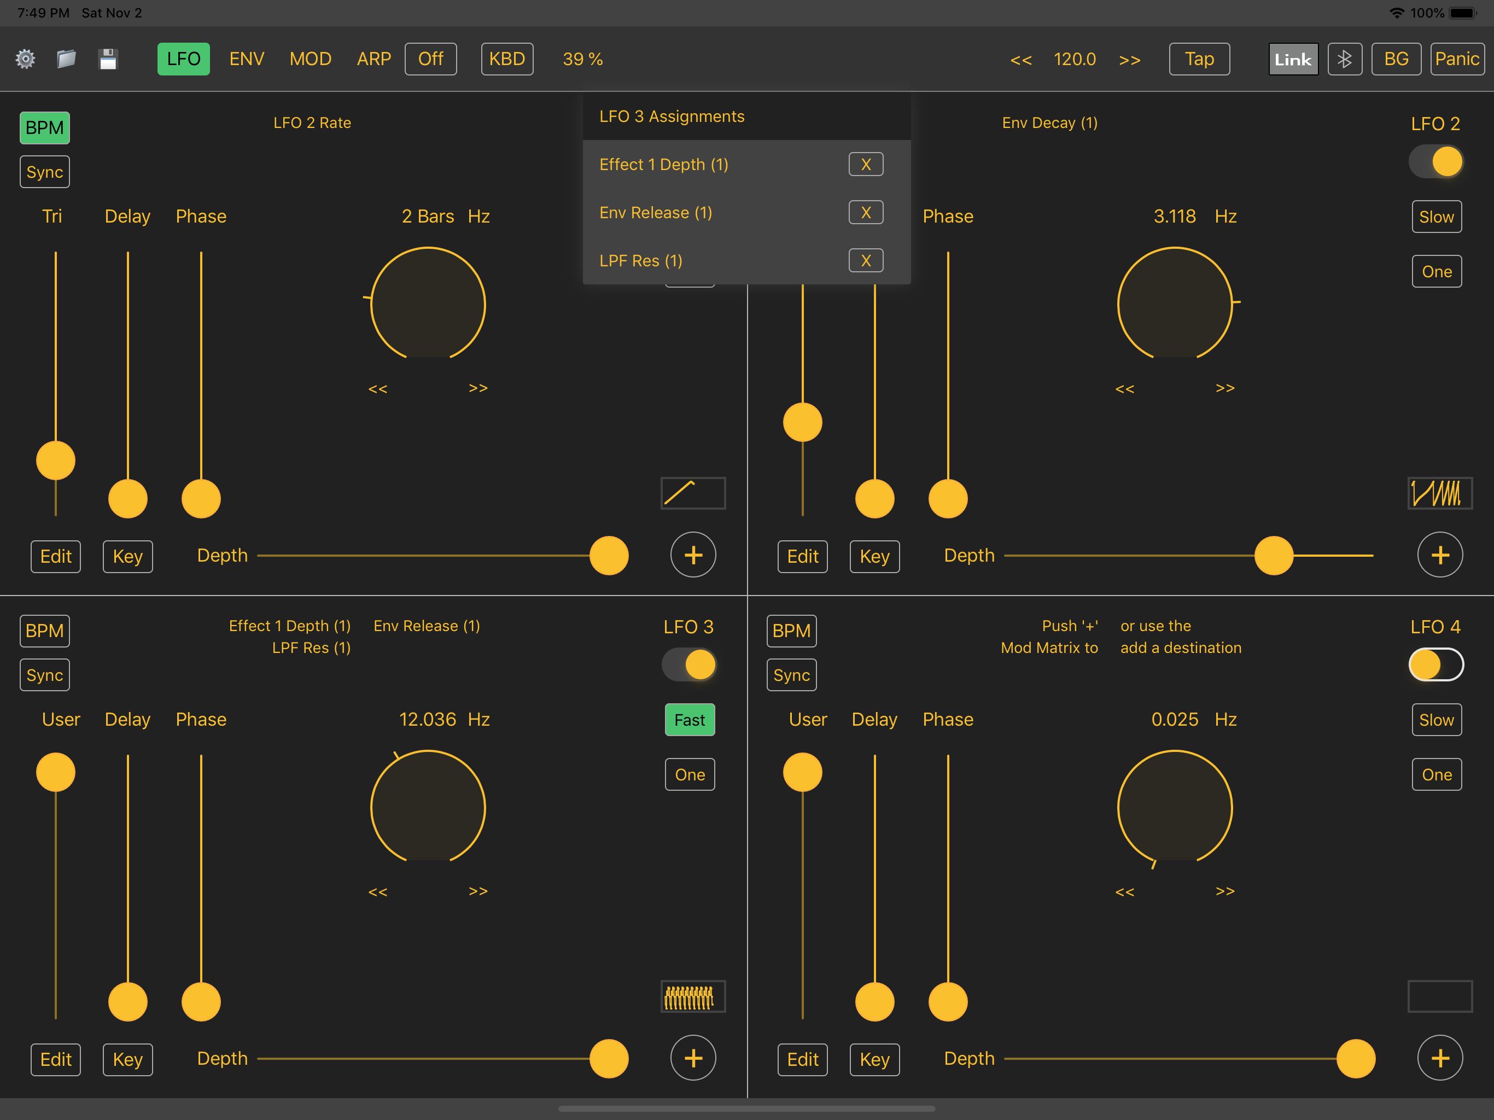Click the Bluetooth MIDI icon
1494x1120 pixels.
click(x=1344, y=60)
